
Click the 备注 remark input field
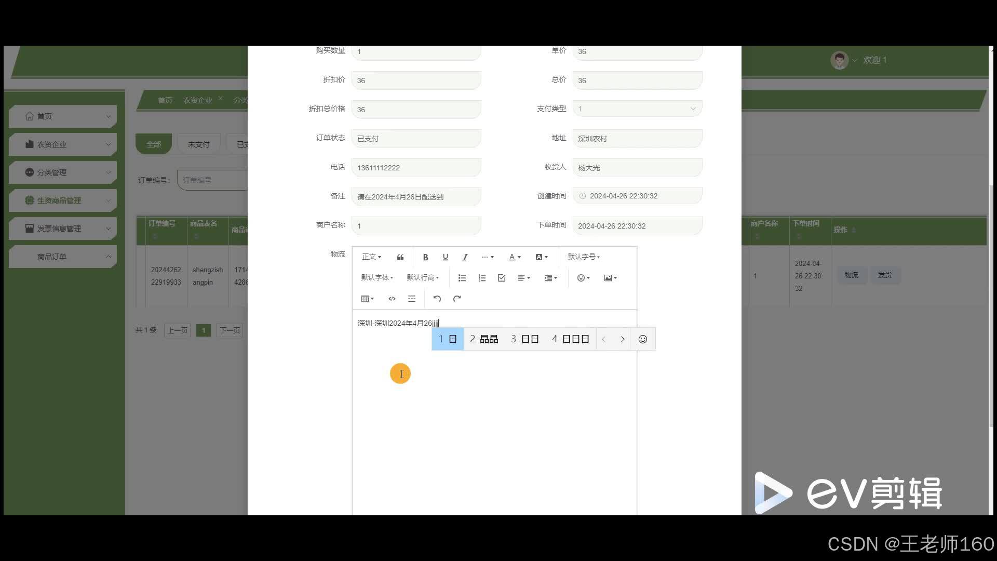coord(416,196)
